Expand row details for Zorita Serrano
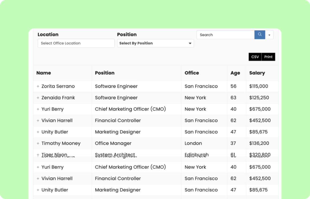 click(38, 86)
